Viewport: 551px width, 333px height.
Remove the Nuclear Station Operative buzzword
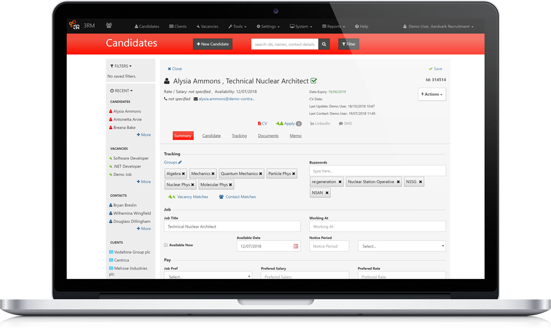pos(398,181)
